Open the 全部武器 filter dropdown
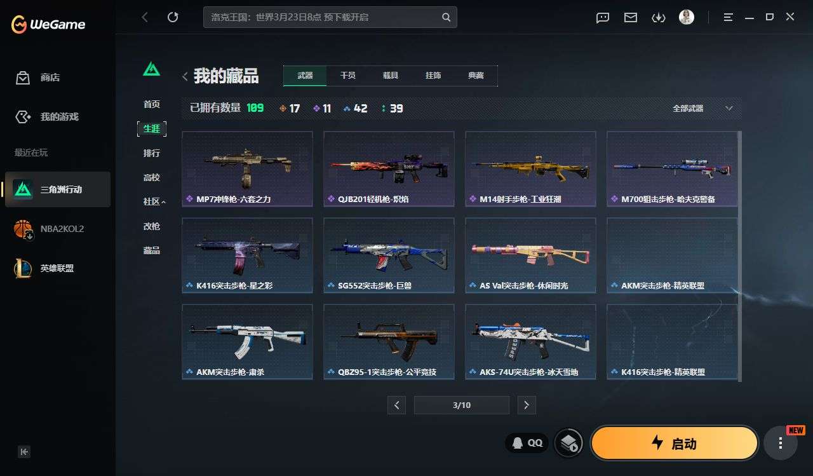 point(703,109)
